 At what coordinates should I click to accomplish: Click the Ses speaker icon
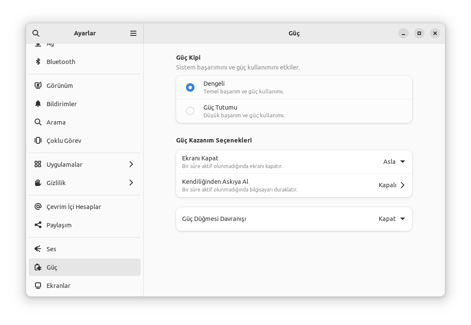pos(38,249)
